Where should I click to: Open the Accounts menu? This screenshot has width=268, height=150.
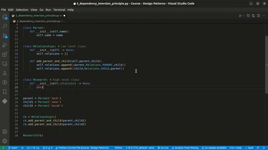point(5,132)
